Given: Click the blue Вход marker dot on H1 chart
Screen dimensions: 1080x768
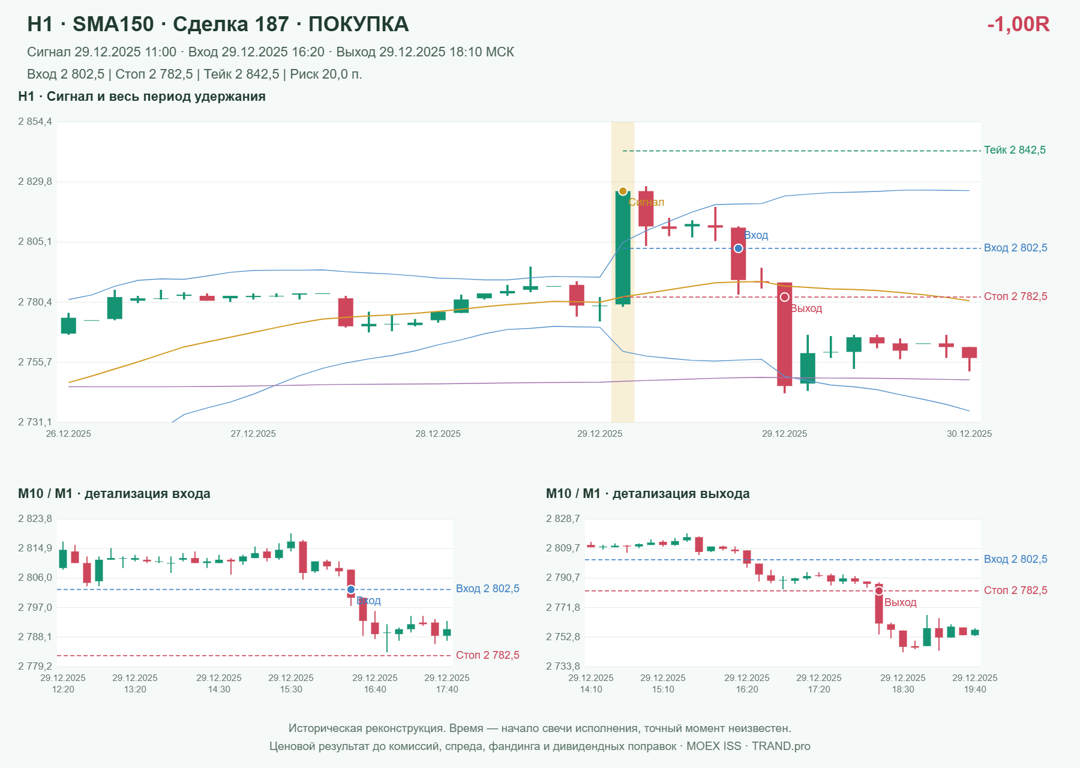Looking at the screenshot, I should pyautogui.click(x=739, y=248).
